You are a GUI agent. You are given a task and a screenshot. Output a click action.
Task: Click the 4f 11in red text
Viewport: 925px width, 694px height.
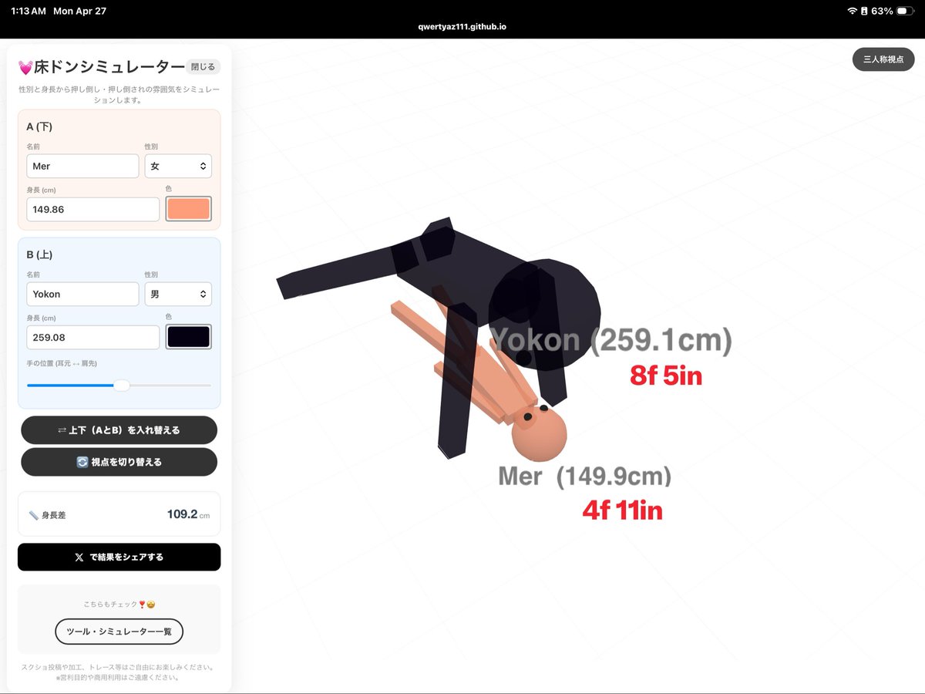coord(622,510)
